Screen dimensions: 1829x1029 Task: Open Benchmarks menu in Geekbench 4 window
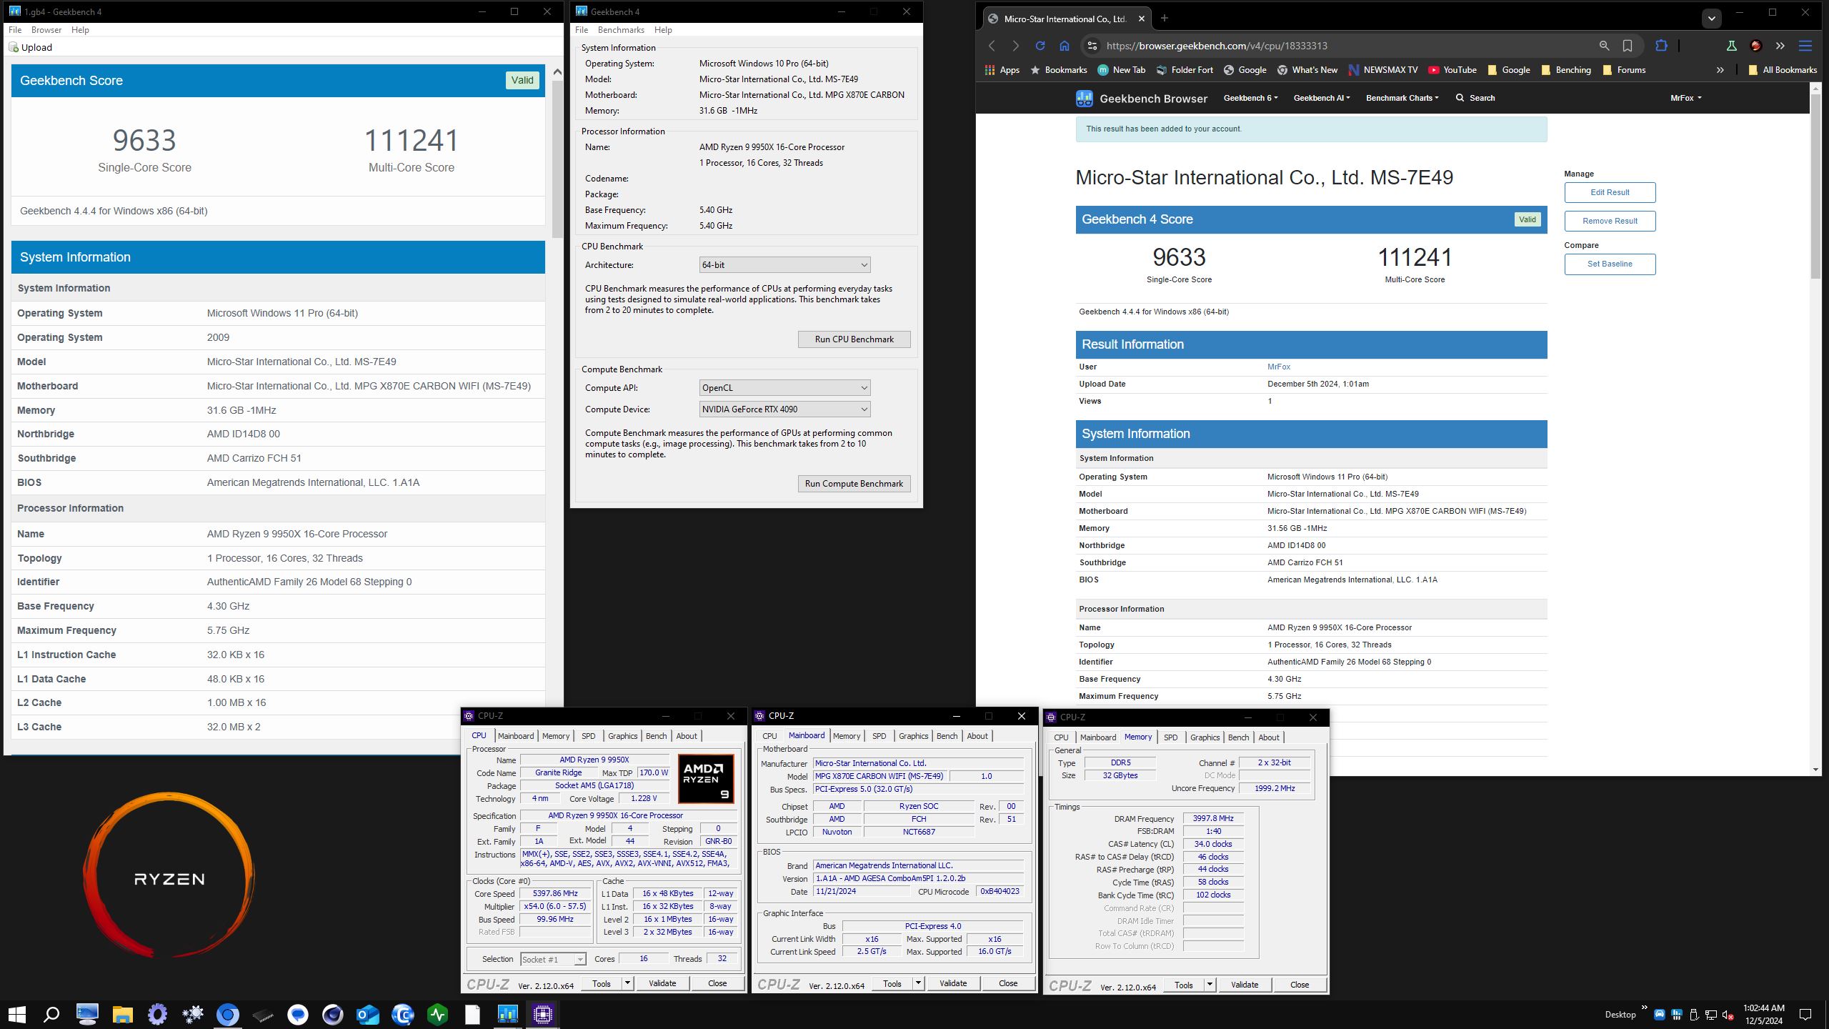pos(621,30)
